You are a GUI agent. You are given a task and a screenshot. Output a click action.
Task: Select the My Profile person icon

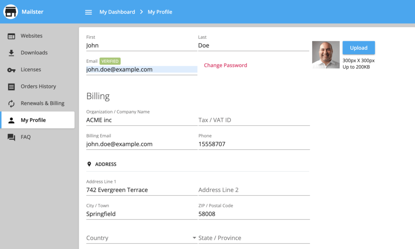[12, 120]
